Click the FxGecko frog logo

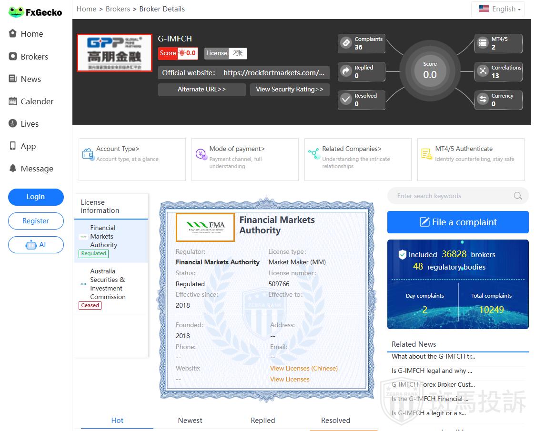(16, 12)
